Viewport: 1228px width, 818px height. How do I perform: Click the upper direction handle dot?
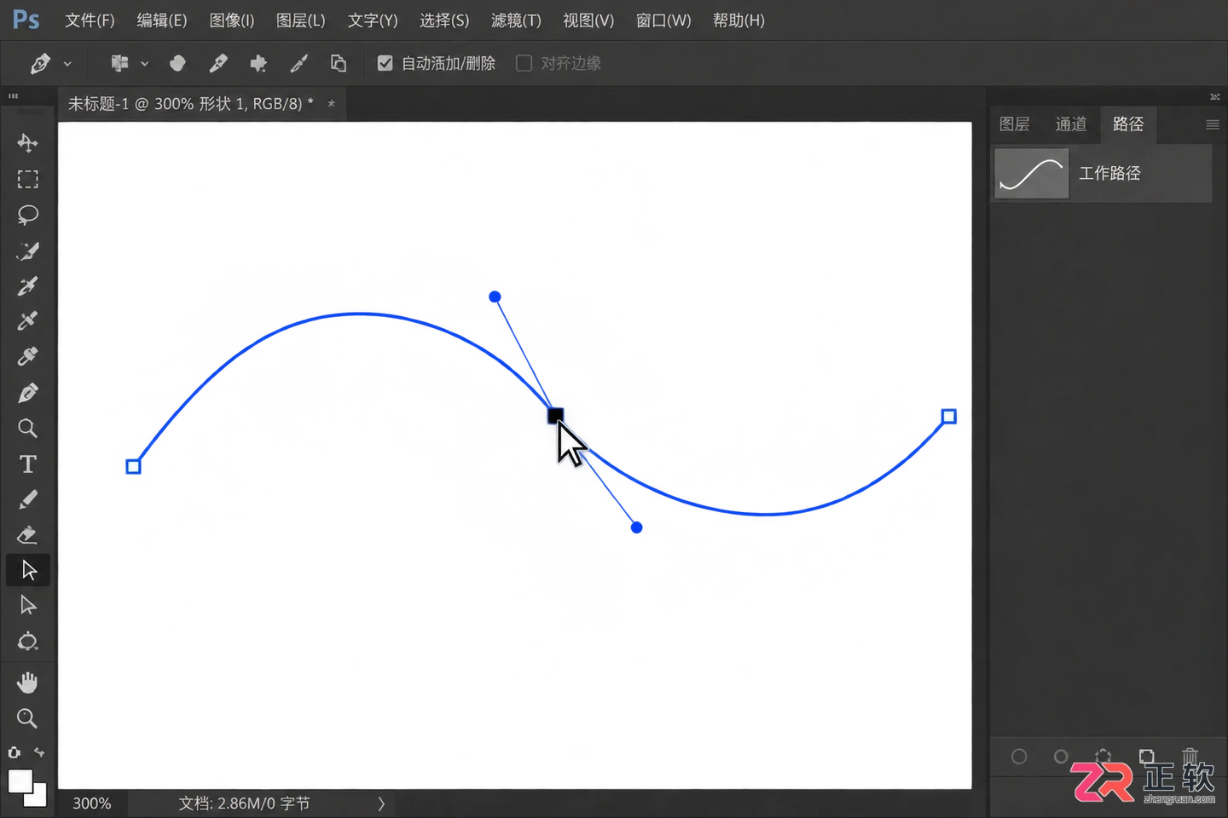coord(495,297)
